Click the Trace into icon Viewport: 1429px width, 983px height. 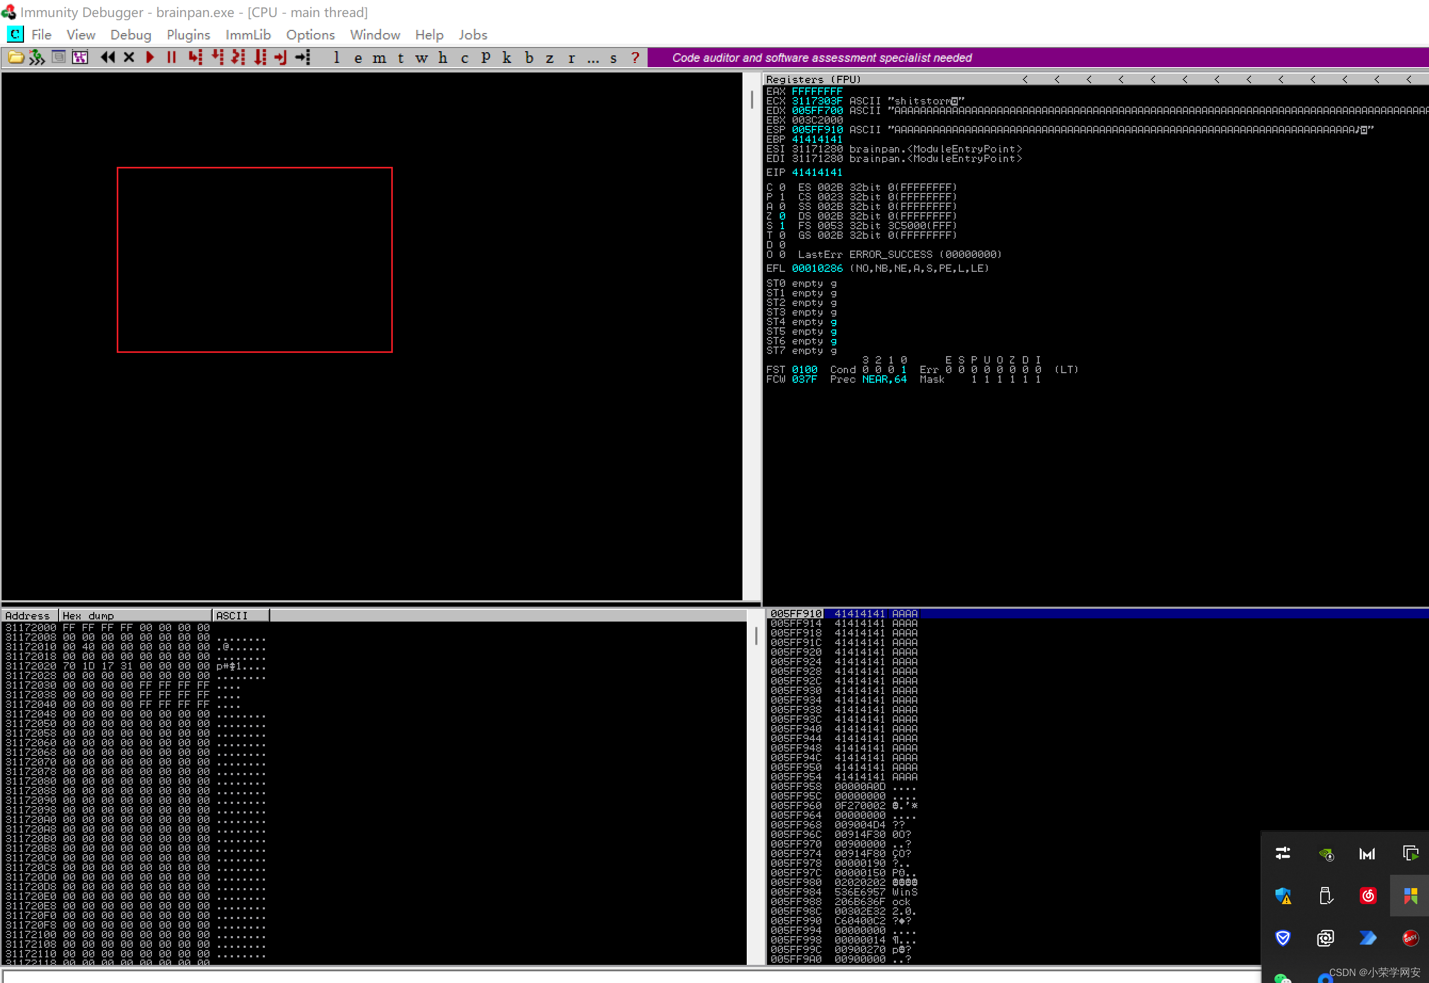238,57
